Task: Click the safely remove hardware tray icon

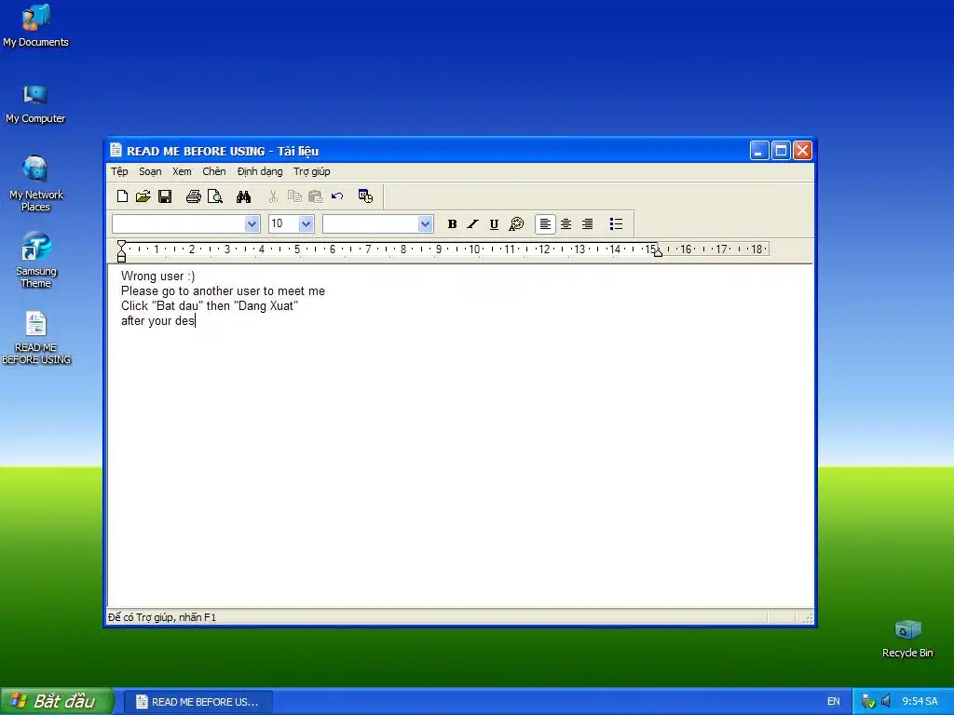Action: 868,701
